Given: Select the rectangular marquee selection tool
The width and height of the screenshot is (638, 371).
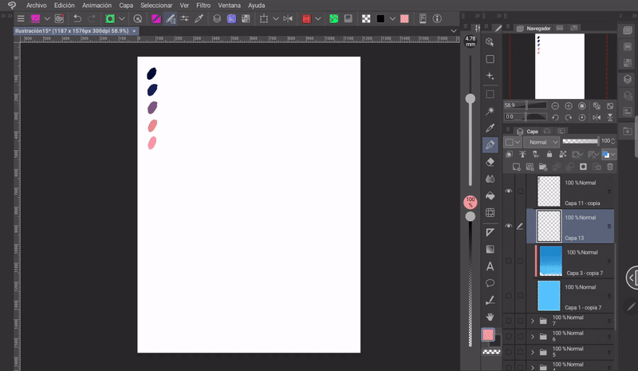Looking at the screenshot, I should click(490, 93).
